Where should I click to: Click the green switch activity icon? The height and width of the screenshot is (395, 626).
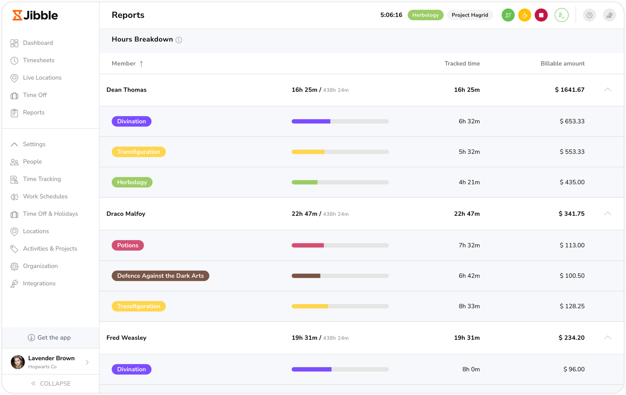pyautogui.click(x=508, y=15)
